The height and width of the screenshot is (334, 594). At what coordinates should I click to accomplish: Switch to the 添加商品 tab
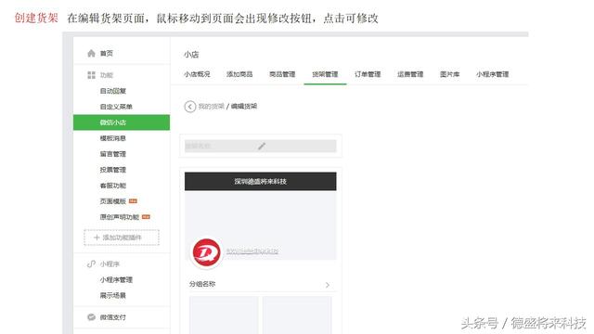click(239, 74)
